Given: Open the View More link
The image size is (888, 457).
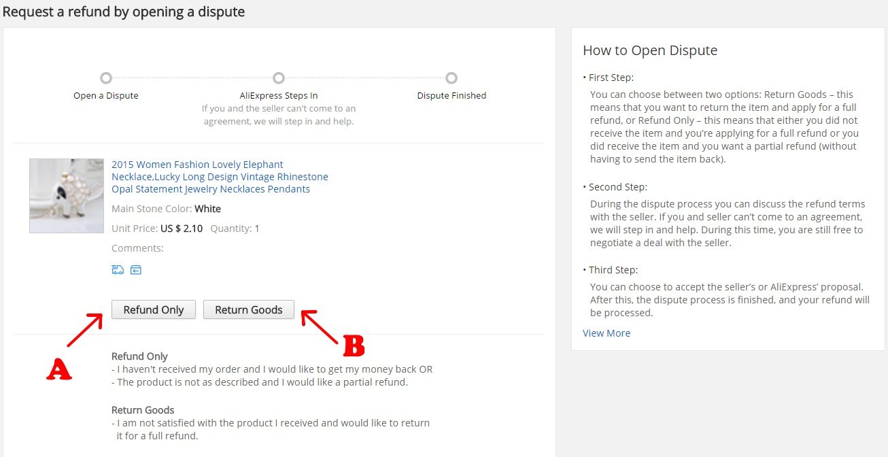Looking at the screenshot, I should (x=607, y=333).
